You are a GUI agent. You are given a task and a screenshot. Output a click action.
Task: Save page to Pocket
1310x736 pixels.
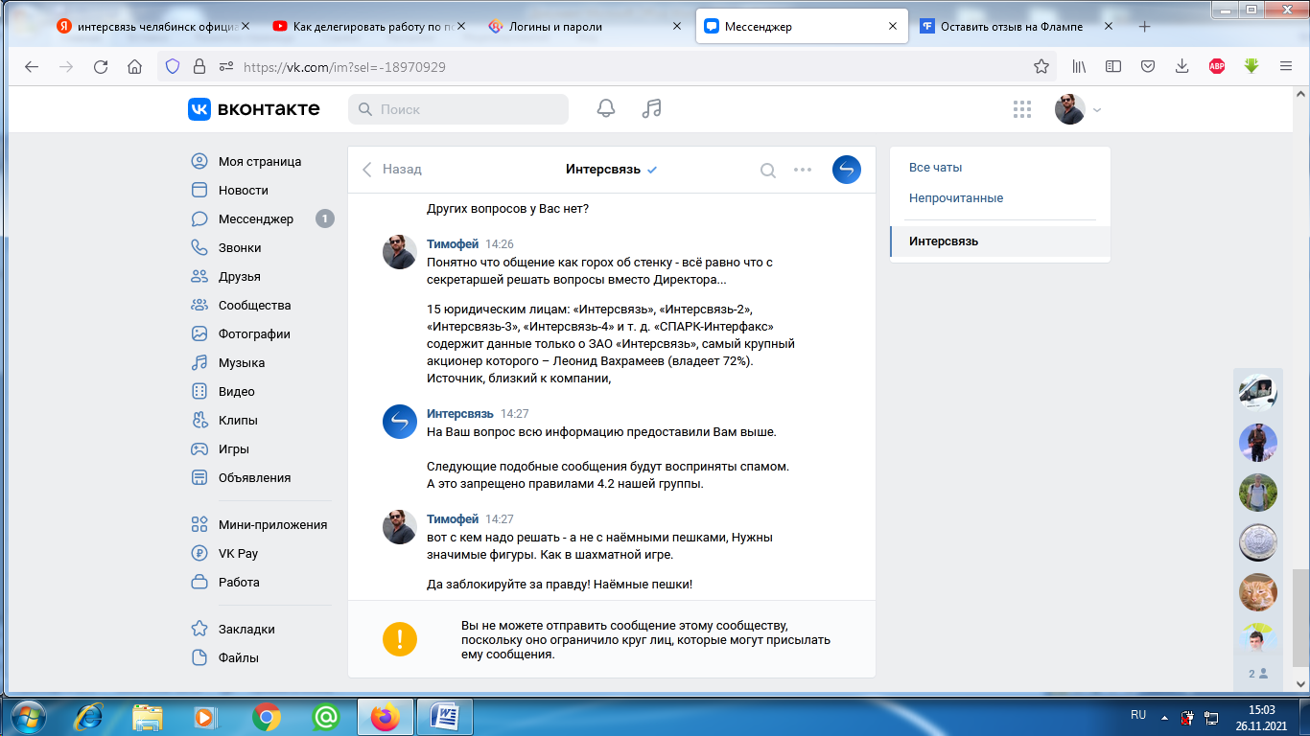[1148, 66]
